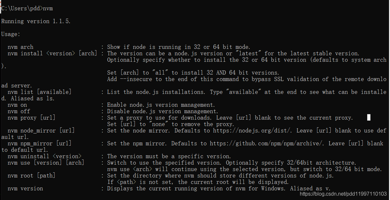Click the blog.csdn.net watermark link
This screenshot has height=200, width=390.
point(343,194)
